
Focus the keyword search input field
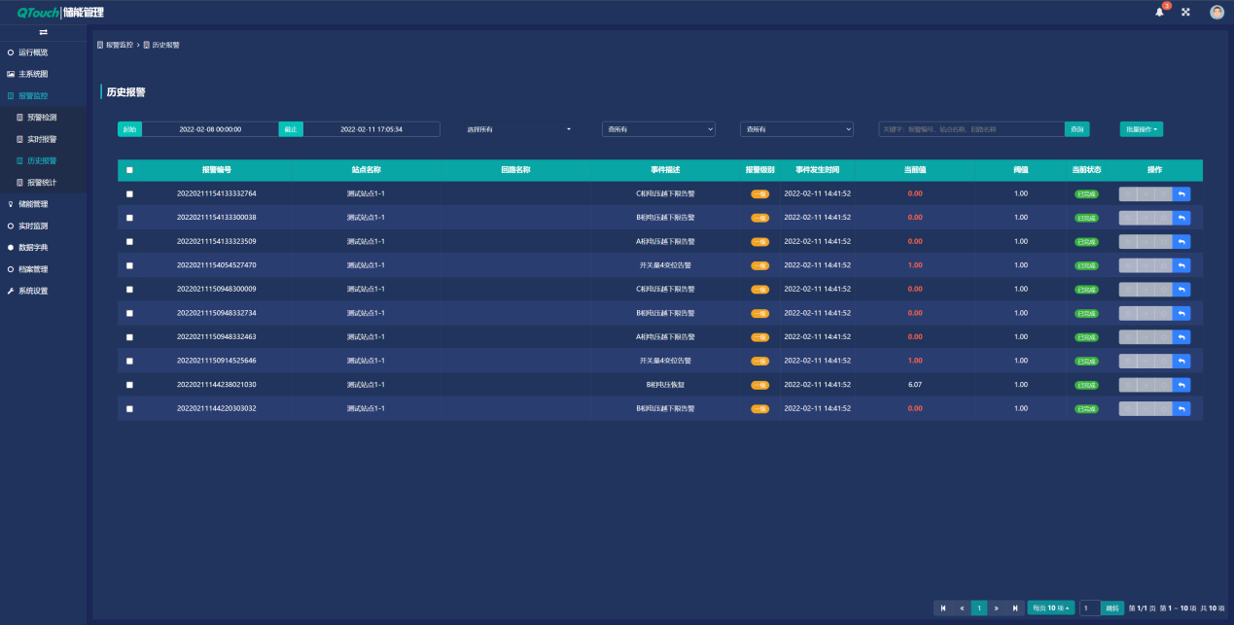(x=970, y=129)
